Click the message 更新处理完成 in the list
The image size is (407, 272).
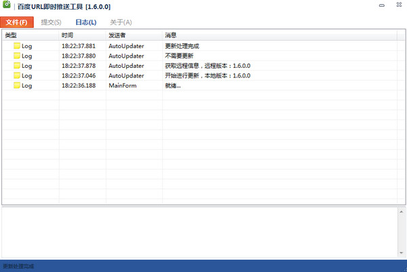pos(182,46)
